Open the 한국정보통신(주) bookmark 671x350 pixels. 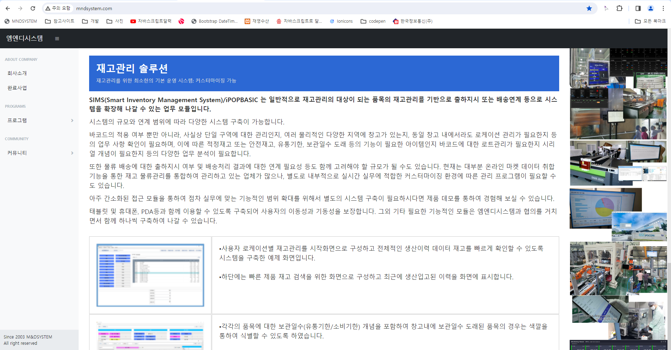[413, 21]
